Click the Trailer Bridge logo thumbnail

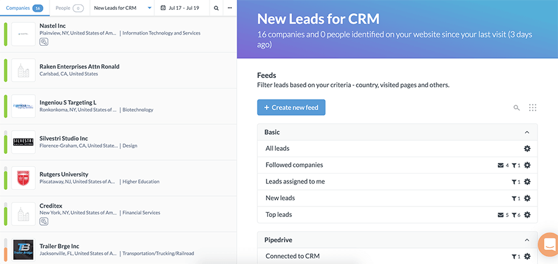click(x=24, y=250)
